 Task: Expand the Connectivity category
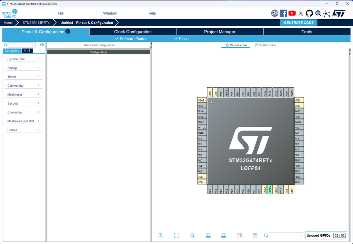tap(23, 86)
